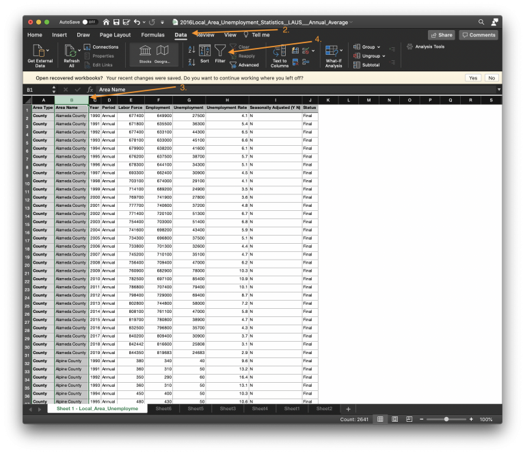Switch to the Sheet3 tab

tap(228, 409)
